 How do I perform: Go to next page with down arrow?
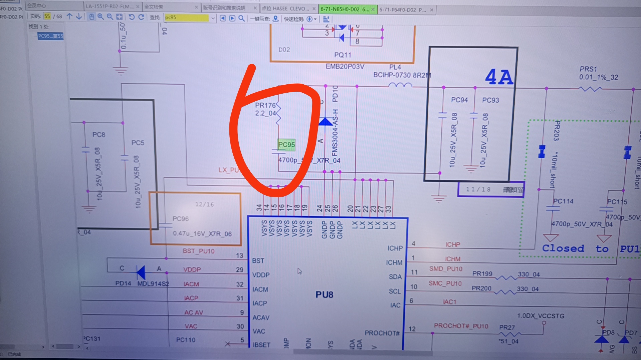79,16
